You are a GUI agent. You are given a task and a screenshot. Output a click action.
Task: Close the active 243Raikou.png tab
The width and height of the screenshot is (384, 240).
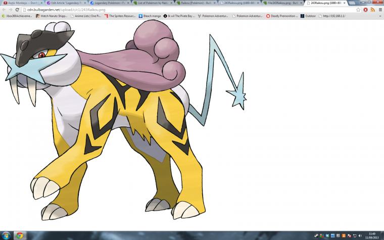click(x=344, y=3)
